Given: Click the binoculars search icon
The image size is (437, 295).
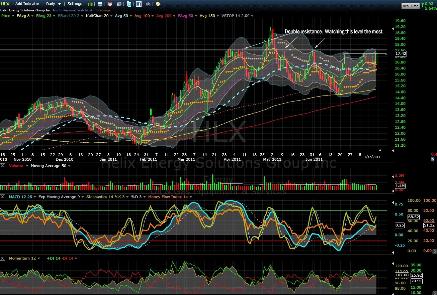Looking at the screenshot, I should [x=148, y=4].
